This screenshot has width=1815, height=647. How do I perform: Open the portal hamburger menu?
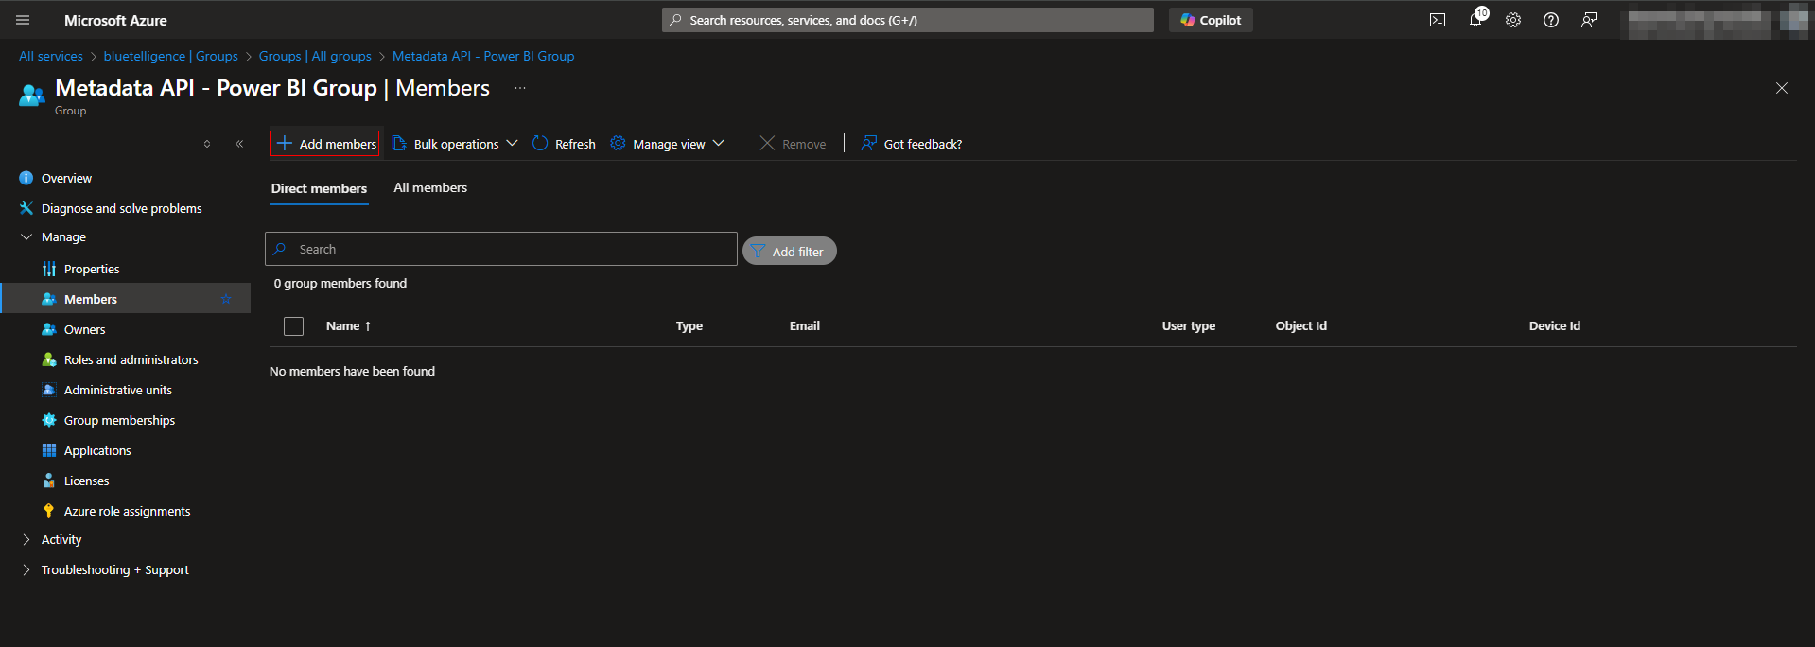coord(23,20)
